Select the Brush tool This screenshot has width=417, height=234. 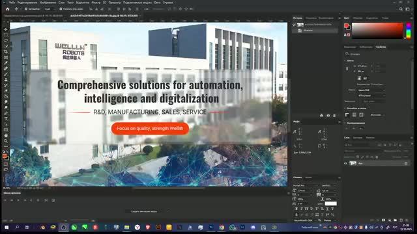click(6, 74)
